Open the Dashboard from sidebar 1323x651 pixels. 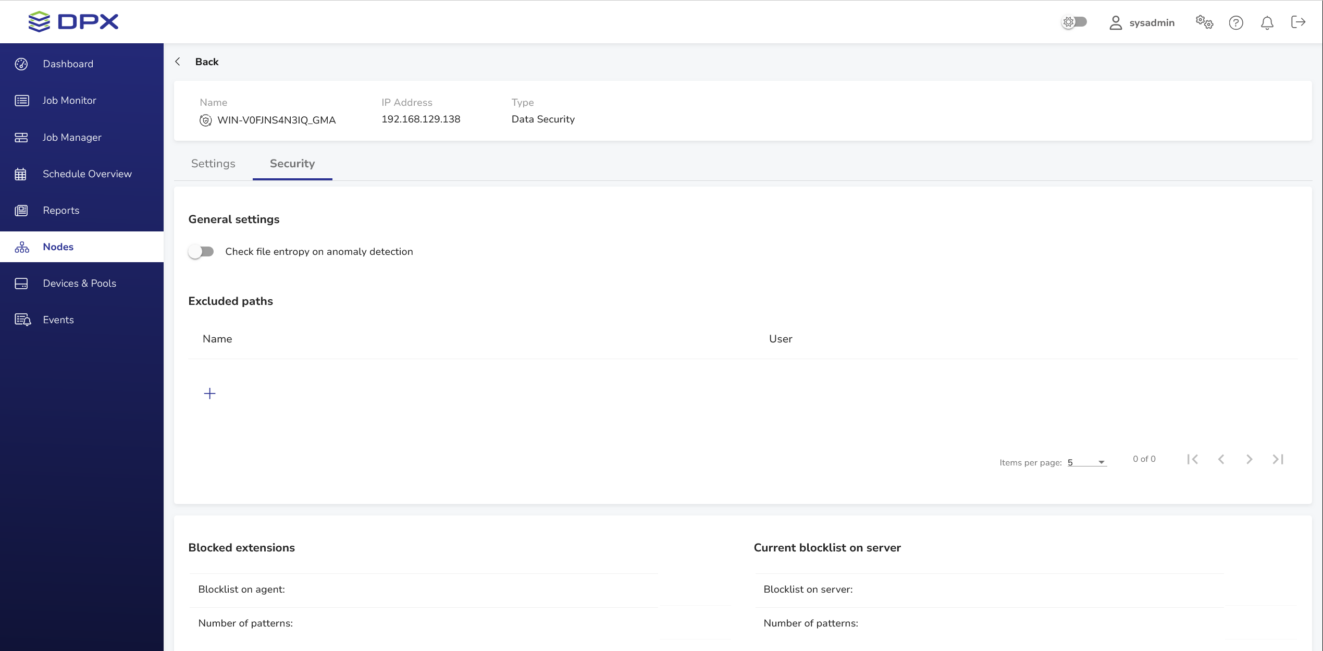pos(68,64)
